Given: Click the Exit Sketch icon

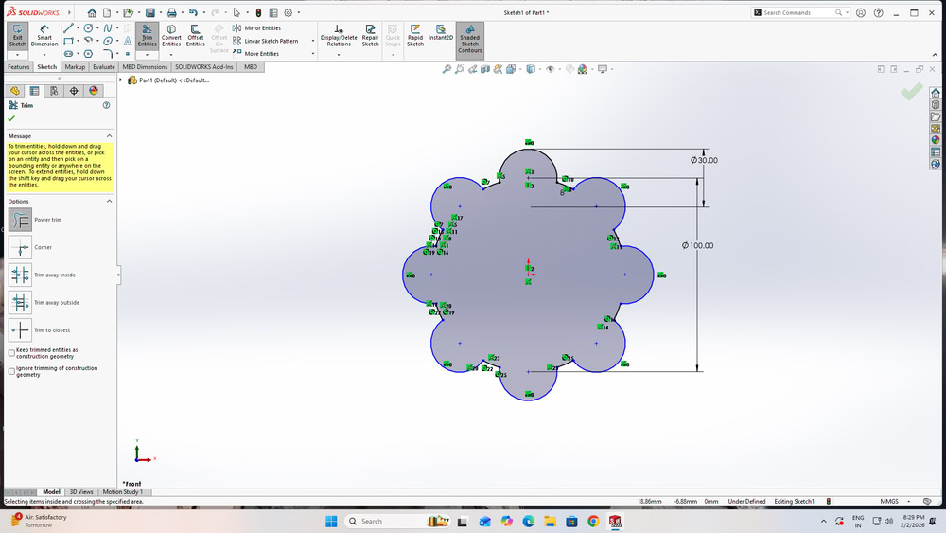Looking at the screenshot, I should 17,36.
